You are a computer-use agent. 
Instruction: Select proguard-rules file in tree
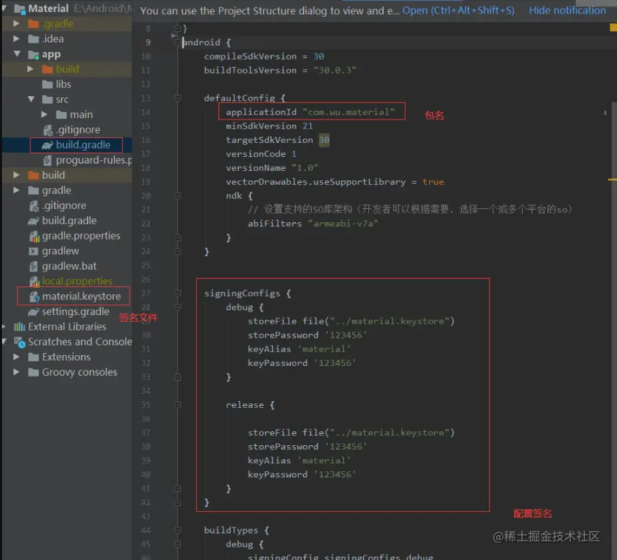click(94, 160)
